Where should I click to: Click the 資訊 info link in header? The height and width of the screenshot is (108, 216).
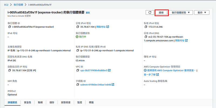click(88, 13)
